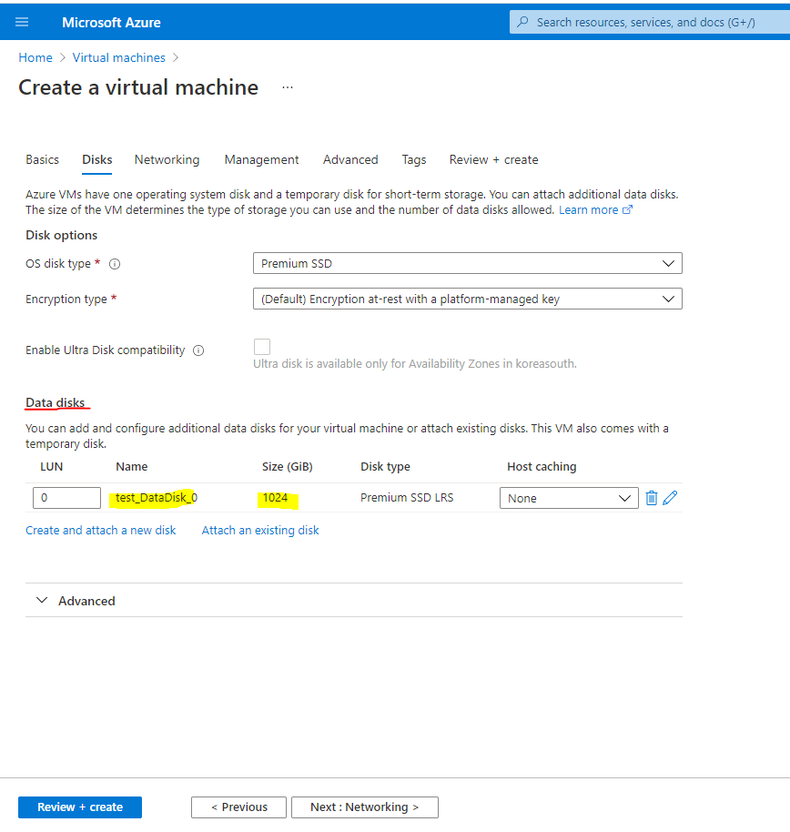Screen dimensions: 790x832
Task: Open the ellipsis menu beside page title
Action: point(288,87)
